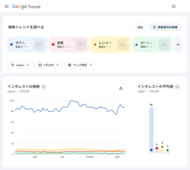190x170 pixels.
Task: Click the 検索語句の候補 suggestions button
Action: tap(166, 27)
